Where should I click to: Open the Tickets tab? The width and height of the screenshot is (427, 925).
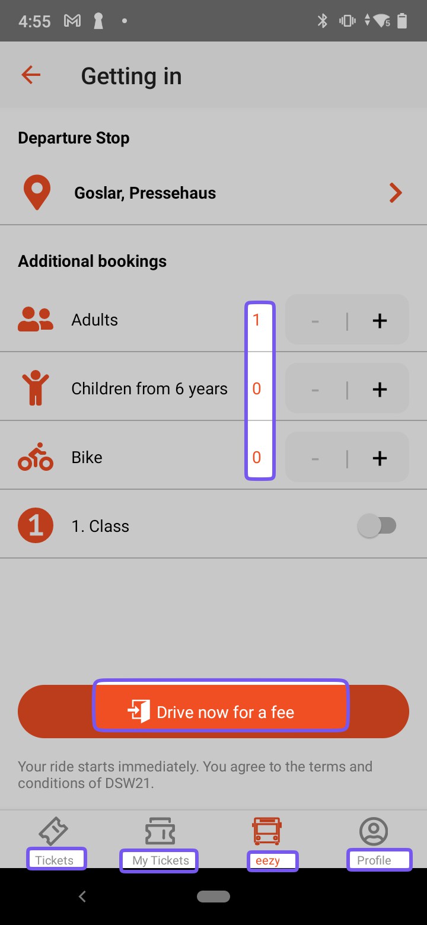click(x=54, y=840)
